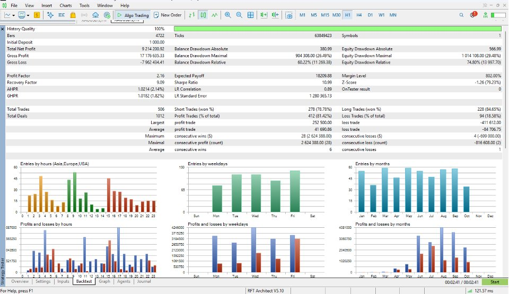This screenshot has height=294, width=509.
Task: Switch to the Settings tab
Action: 43,281
